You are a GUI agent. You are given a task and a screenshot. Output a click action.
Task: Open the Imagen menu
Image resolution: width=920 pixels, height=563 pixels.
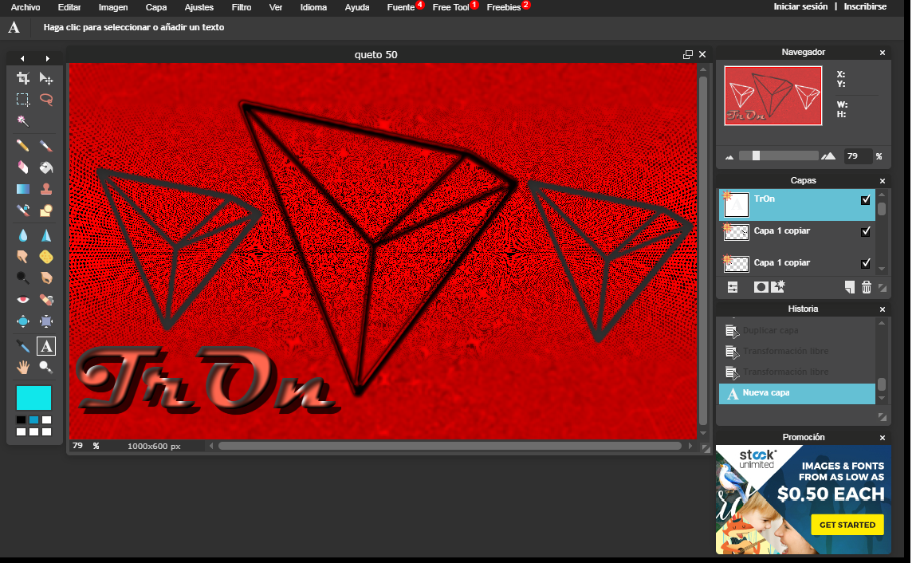pos(113,7)
